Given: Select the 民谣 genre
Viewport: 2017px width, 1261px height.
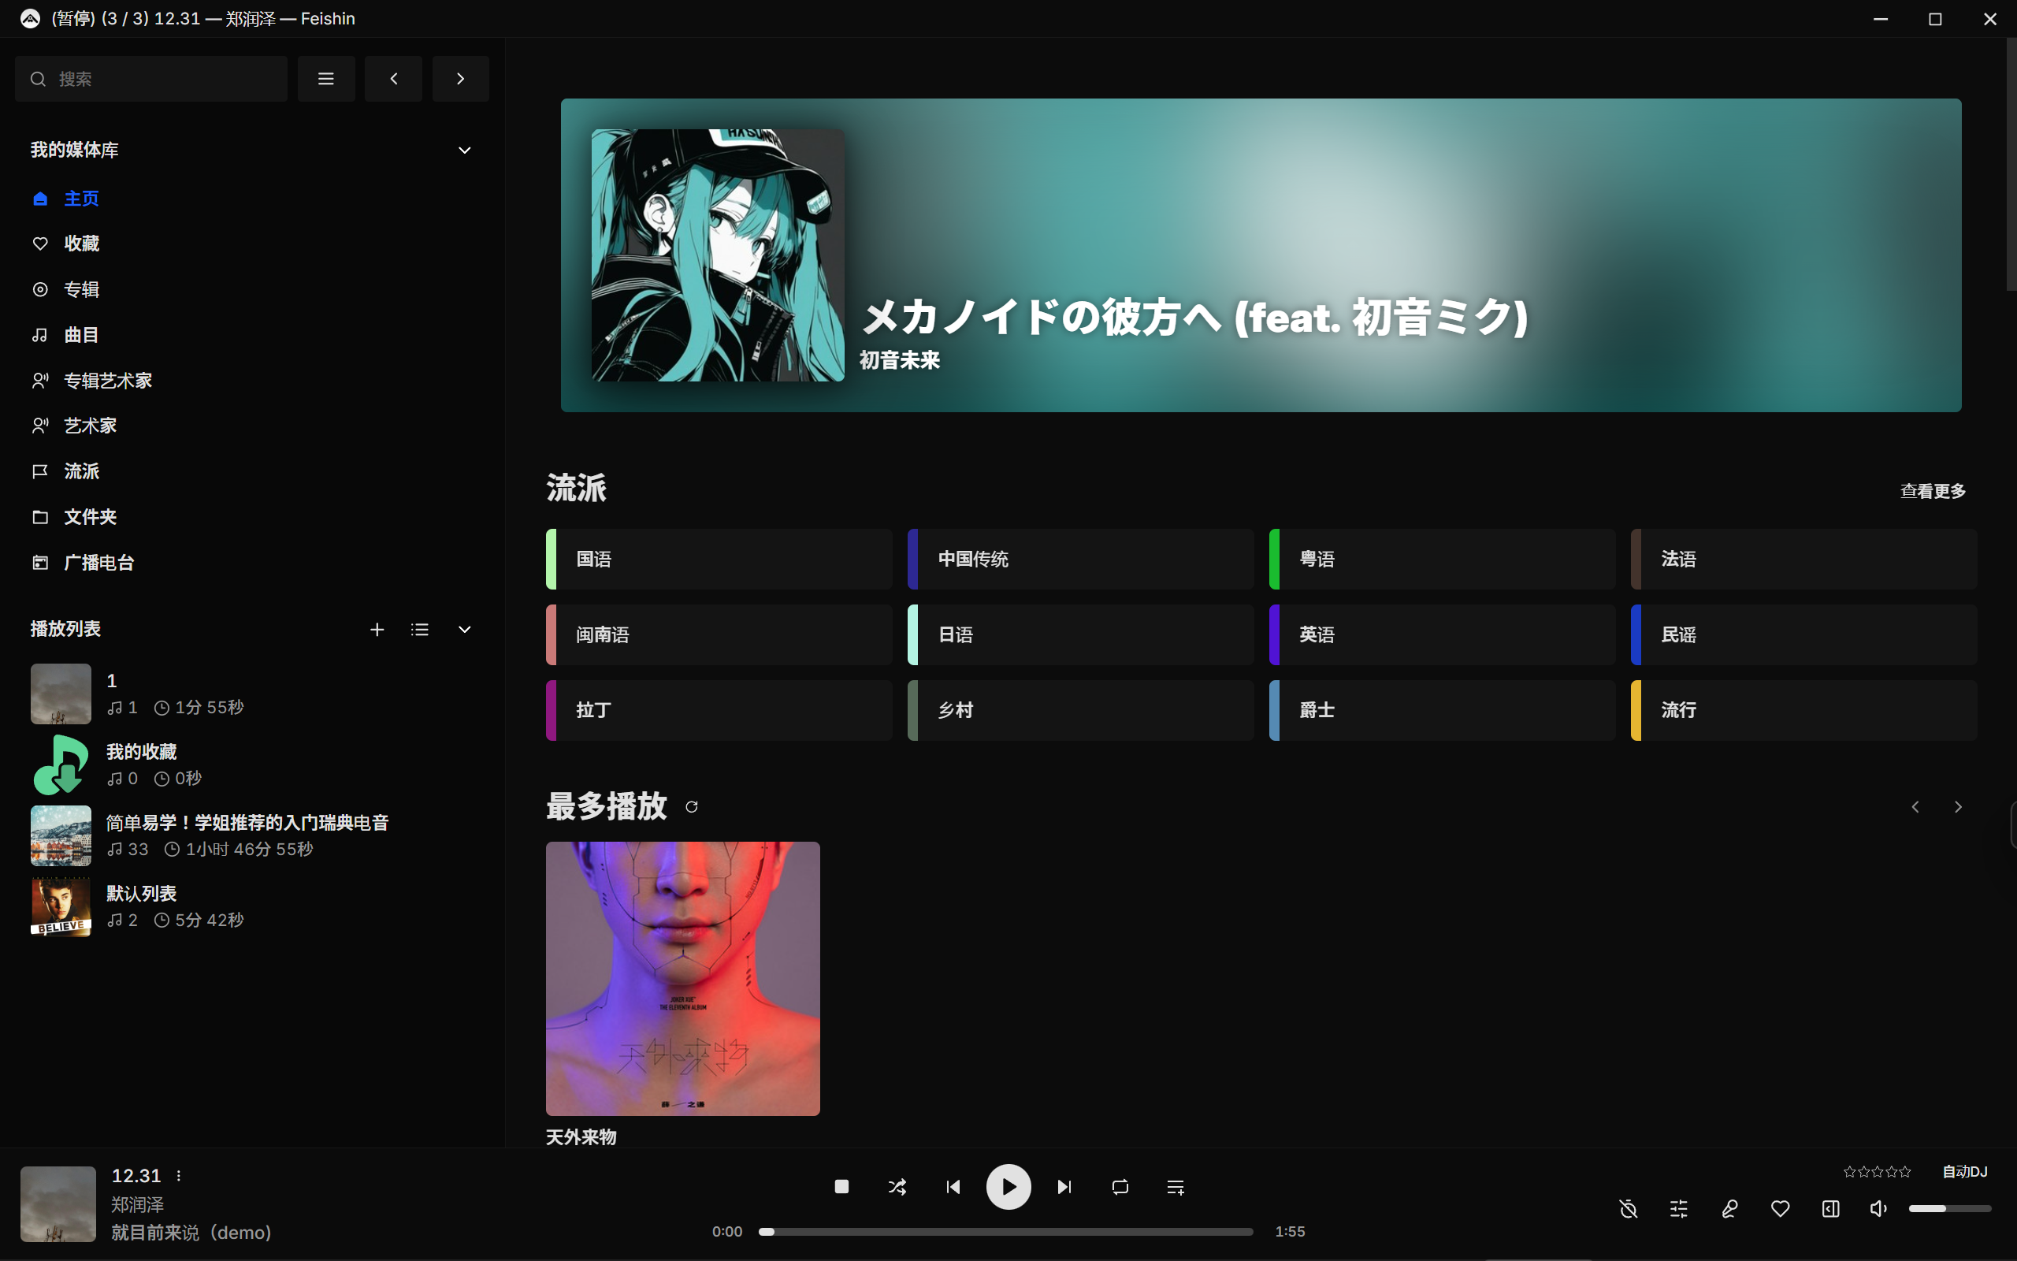Looking at the screenshot, I should pos(1803,634).
